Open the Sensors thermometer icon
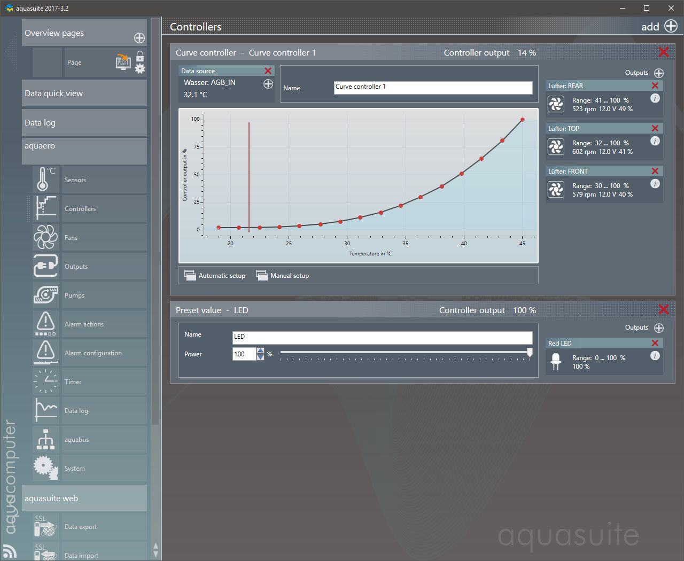Screen dimensions: 684x561 [46, 179]
